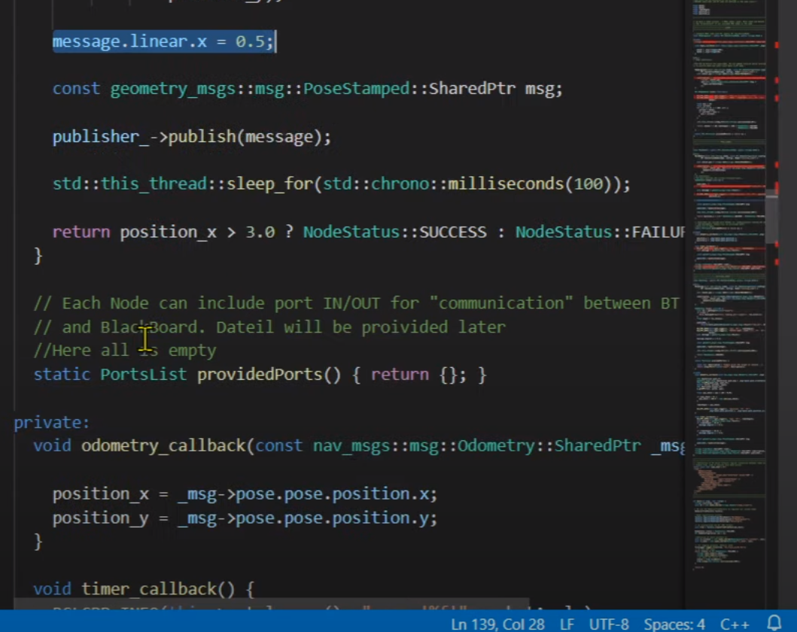Click the PortsList return type keyword
Viewport: 797px width, 632px height.
[x=143, y=374]
